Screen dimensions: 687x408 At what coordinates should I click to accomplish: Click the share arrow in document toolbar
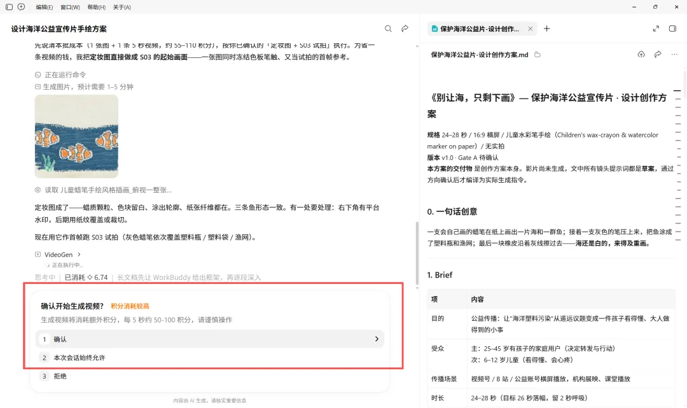point(658,54)
